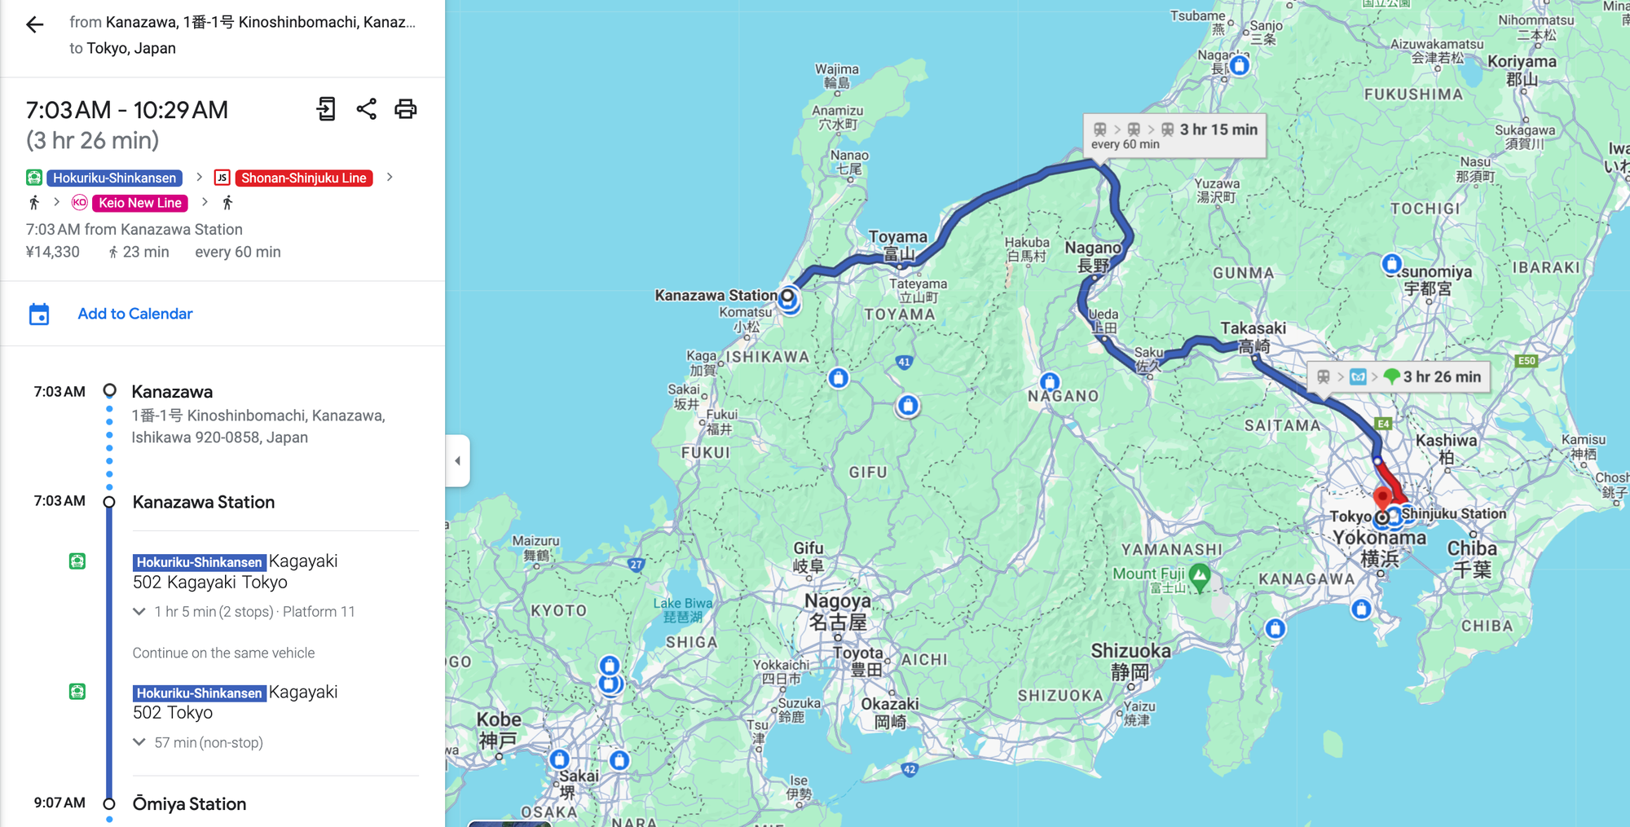Click the Shinjuku Station label on the map
The height and width of the screenshot is (827, 1630).
tap(1454, 514)
